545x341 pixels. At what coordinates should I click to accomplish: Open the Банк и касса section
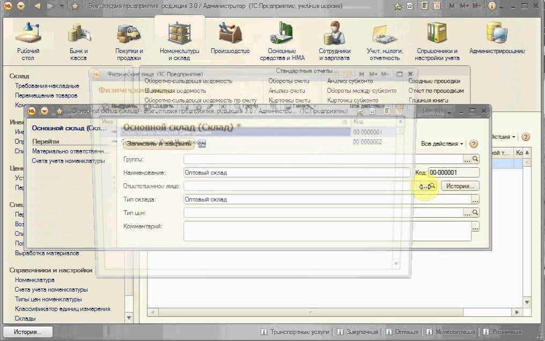point(79,41)
